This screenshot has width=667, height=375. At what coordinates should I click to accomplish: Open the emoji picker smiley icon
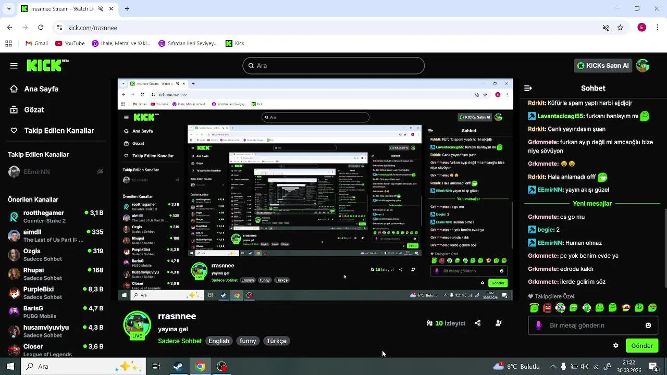[648, 326]
